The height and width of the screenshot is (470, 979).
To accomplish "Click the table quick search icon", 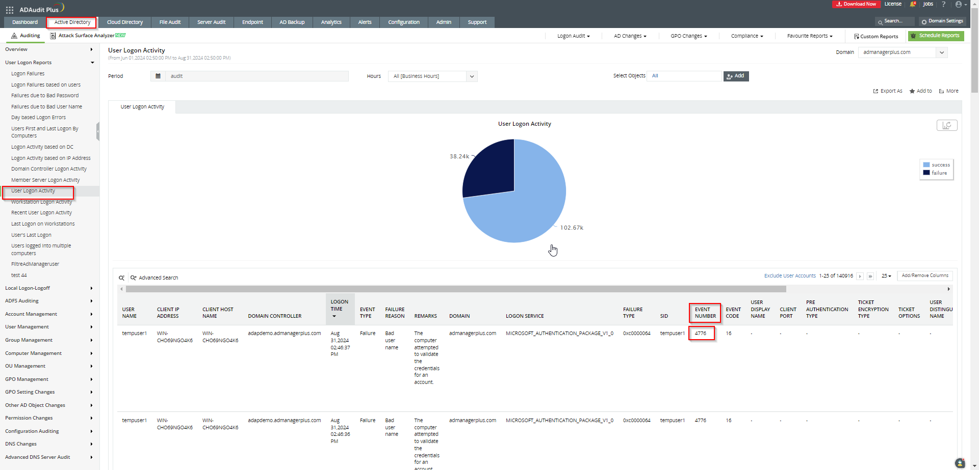I will pyautogui.click(x=122, y=278).
